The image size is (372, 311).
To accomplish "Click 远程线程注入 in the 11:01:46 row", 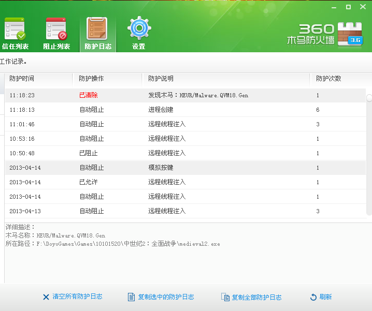I will (x=167, y=124).
